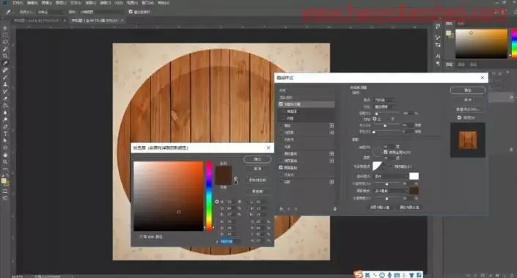Image resolution: width=517 pixels, height=278 pixels.
Task: Click the trash icon in Layer Style list
Action: coord(334,209)
